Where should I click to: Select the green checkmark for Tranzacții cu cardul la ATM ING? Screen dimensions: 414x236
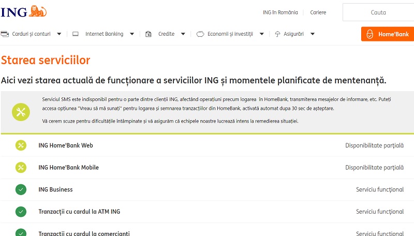21,212
